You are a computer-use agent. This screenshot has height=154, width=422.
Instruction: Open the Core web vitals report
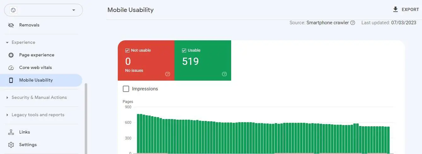click(x=41, y=67)
